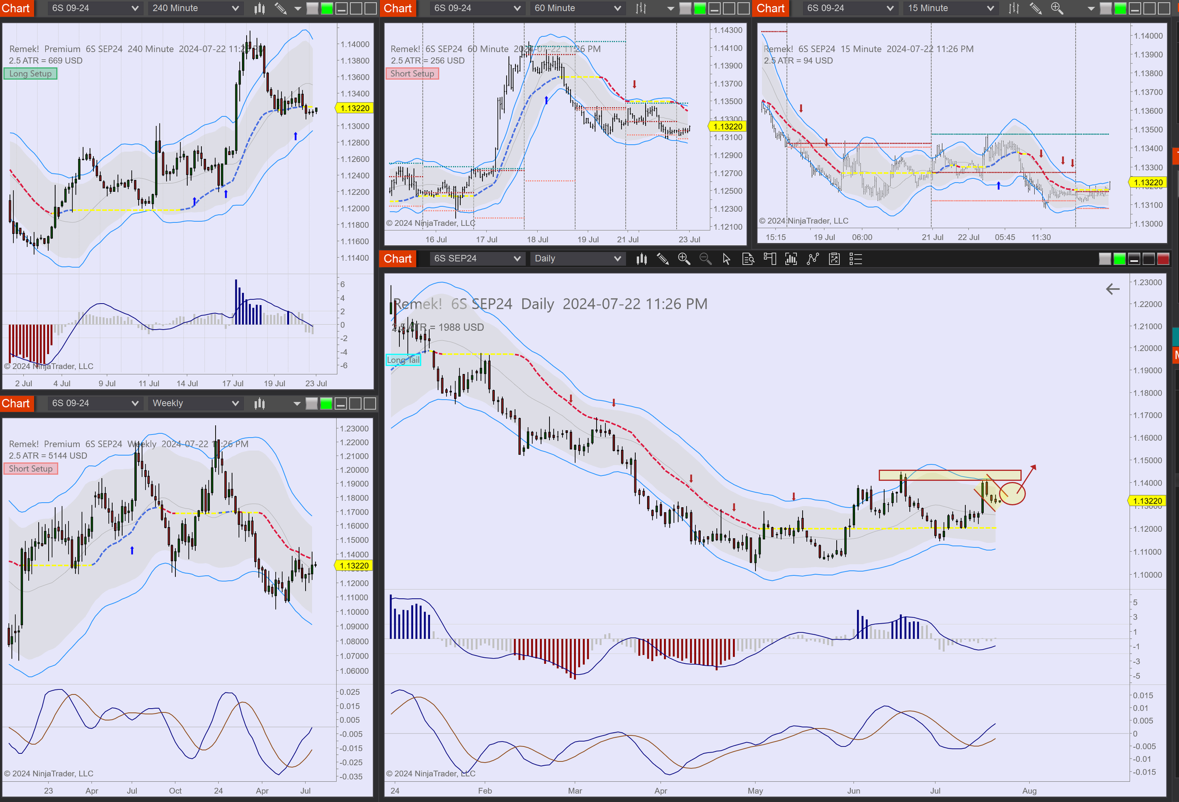Expand the Weekly interval selector
The height and width of the screenshot is (802, 1179).
coord(195,403)
